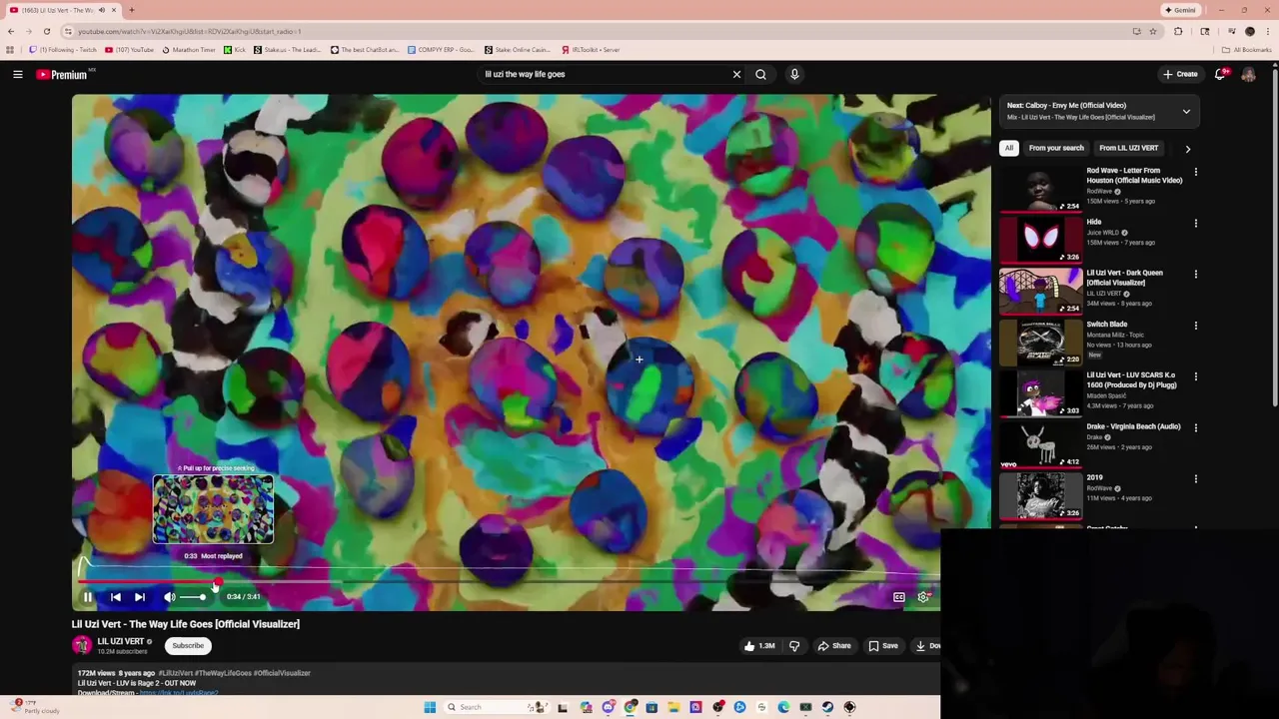The width and height of the screenshot is (1279, 719).
Task: Open the LIL UZI VERT channel name link
Action: pos(121,641)
